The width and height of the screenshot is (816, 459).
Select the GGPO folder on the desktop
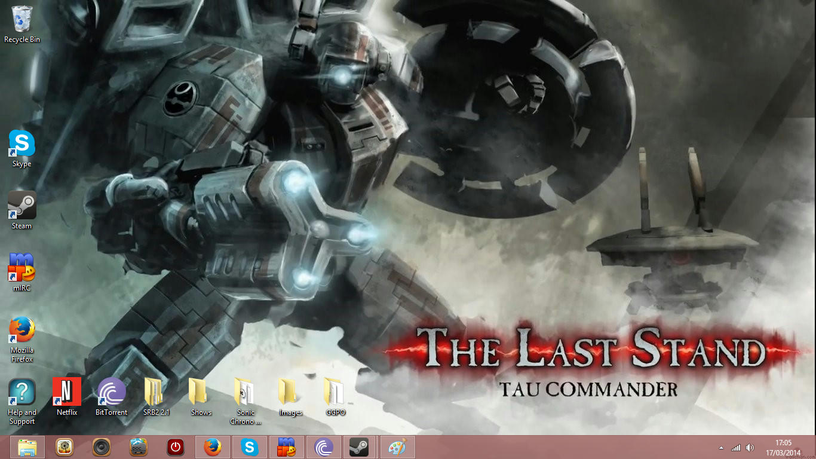(336, 397)
